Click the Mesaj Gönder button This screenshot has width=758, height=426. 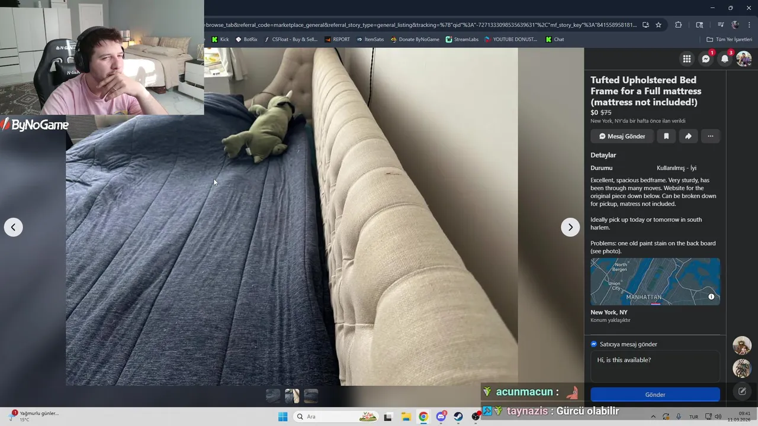(622, 136)
